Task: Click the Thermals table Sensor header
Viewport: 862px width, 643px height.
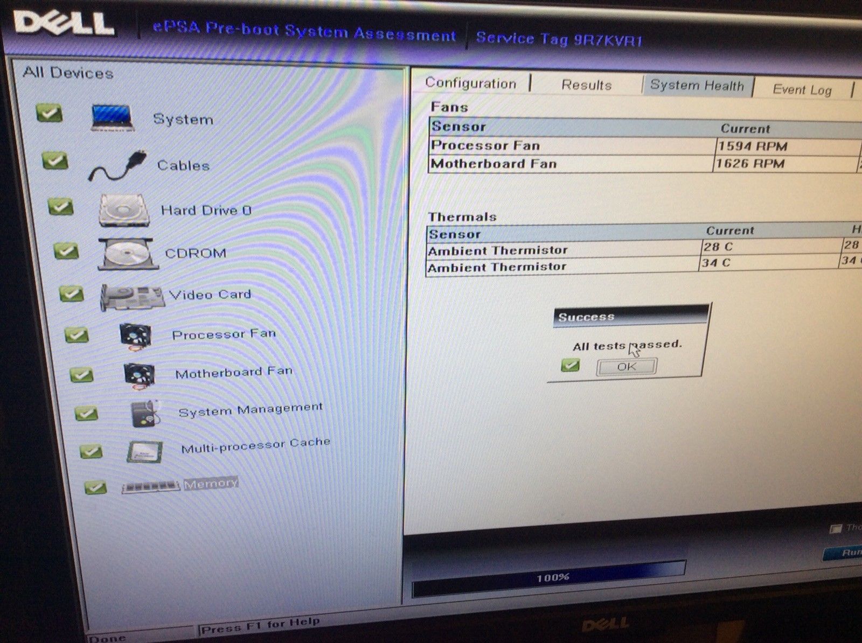Action: [x=455, y=234]
